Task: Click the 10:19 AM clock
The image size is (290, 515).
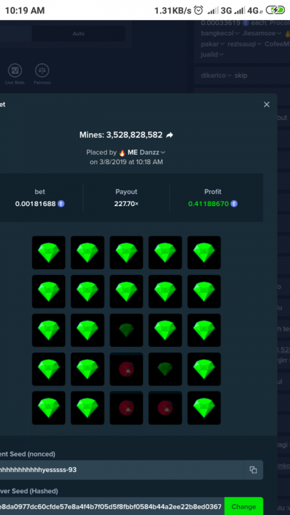Action: tap(24, 10)
